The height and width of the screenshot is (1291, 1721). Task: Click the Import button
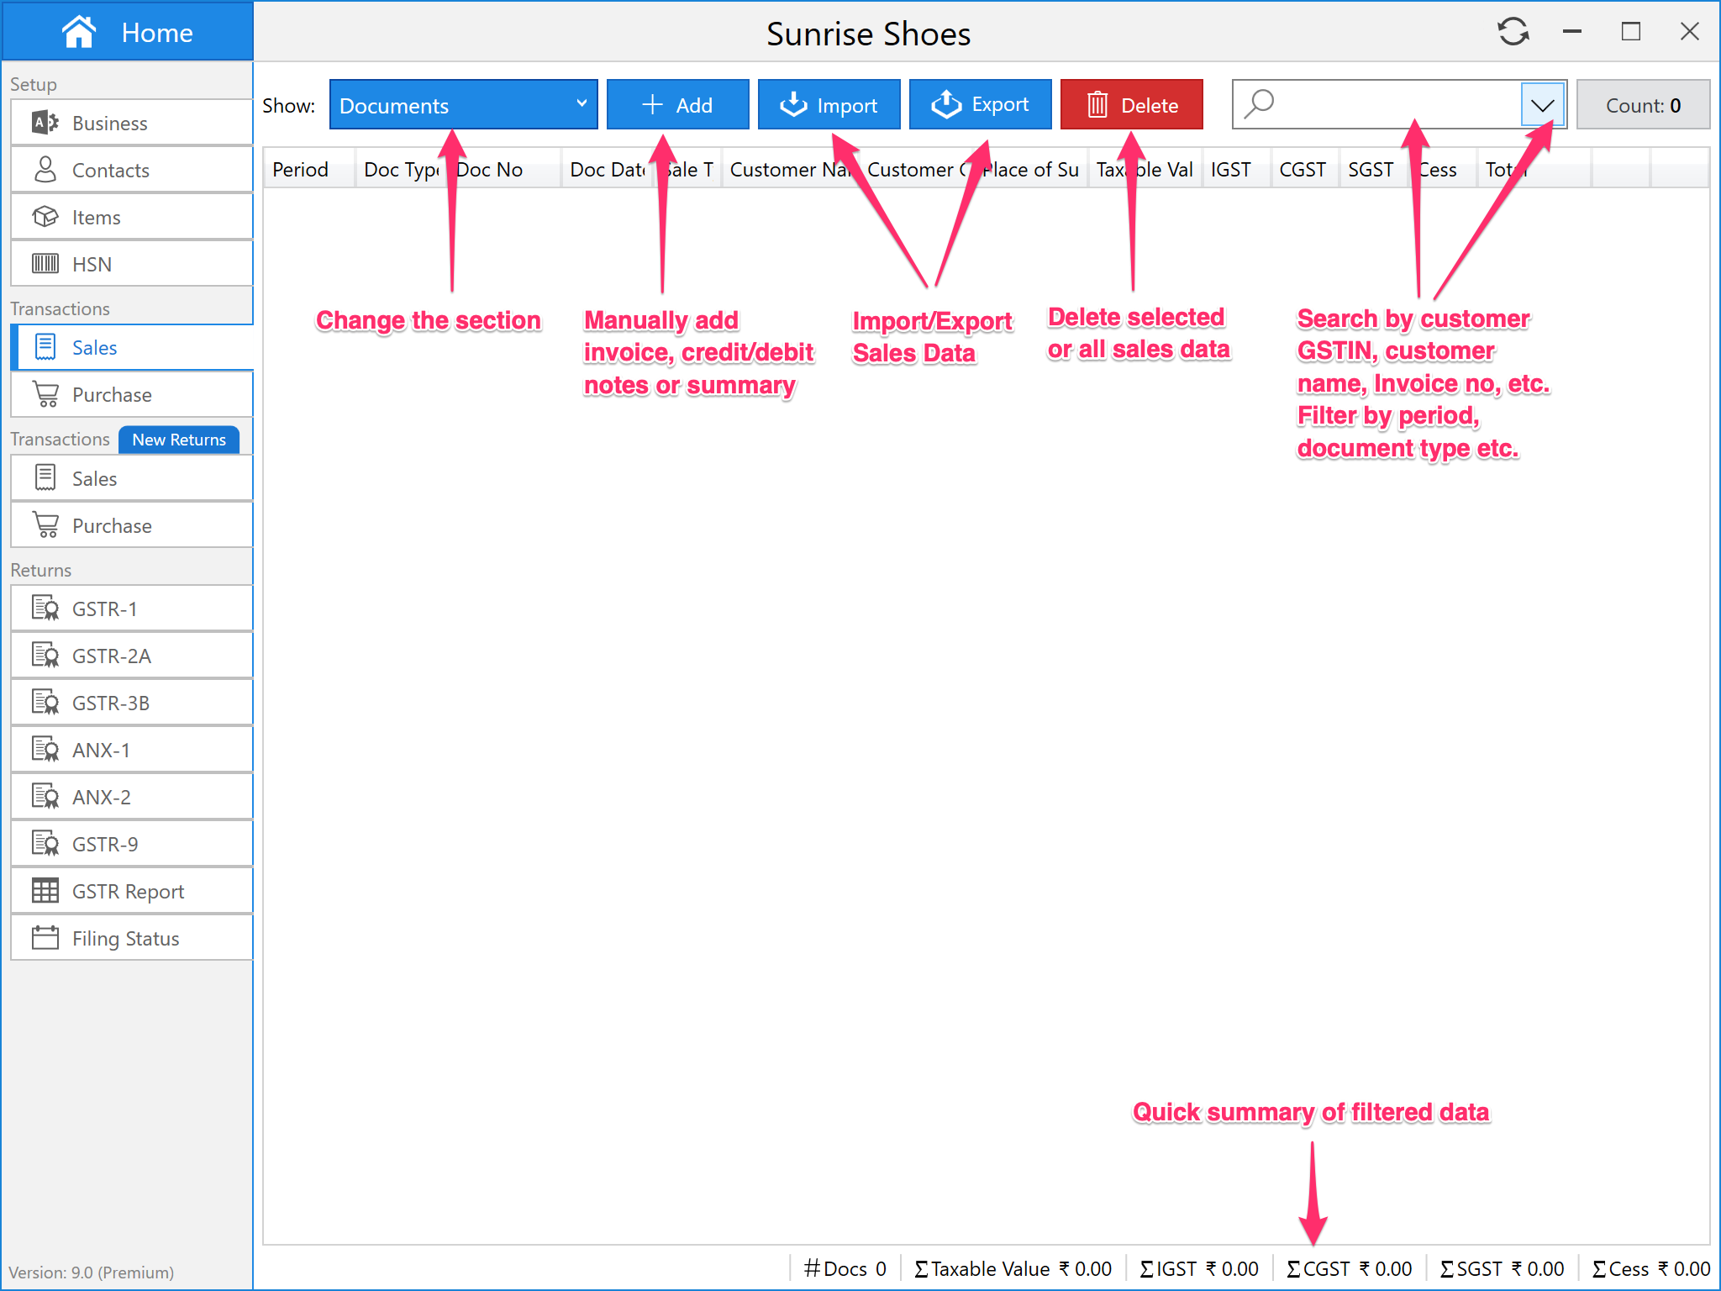point(829,105)
